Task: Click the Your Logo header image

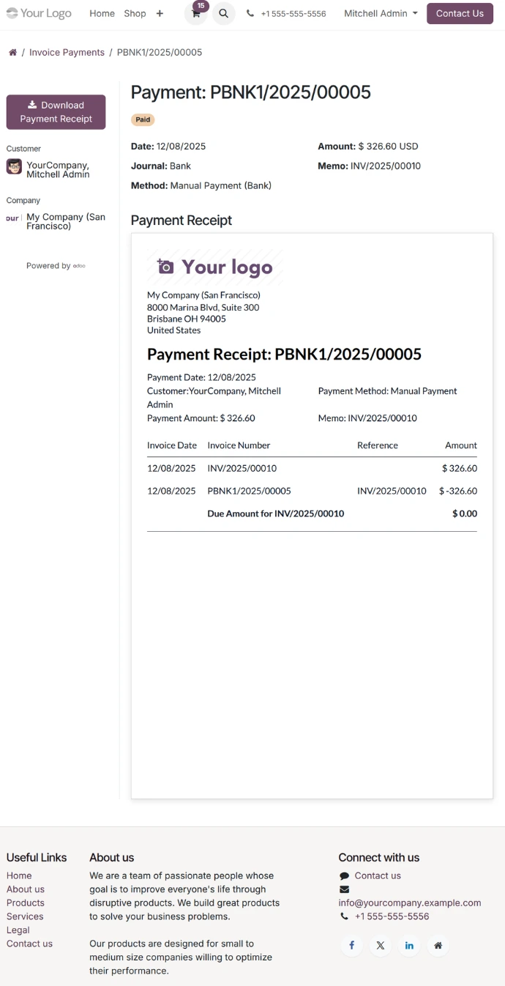Action: click(x=40, y=13)
